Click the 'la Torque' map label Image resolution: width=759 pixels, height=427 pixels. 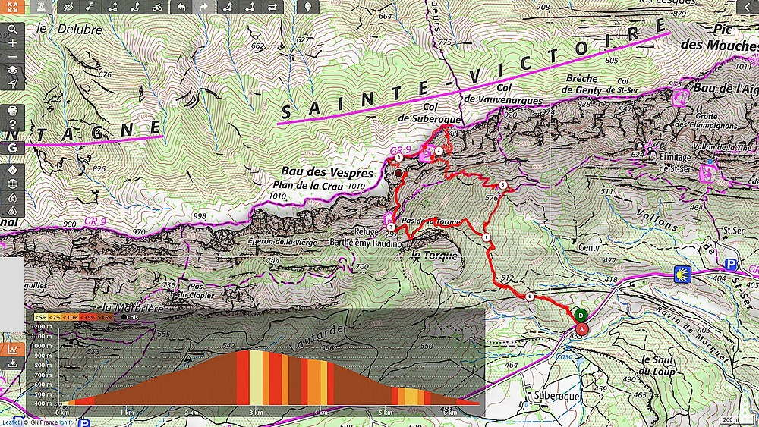point(435,256)
